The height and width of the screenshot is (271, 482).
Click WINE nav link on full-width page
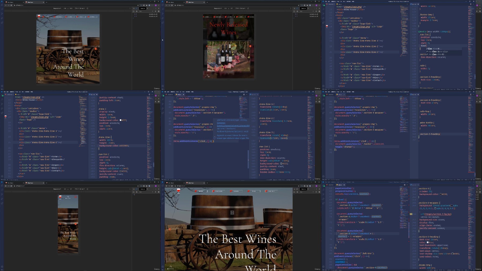click(254, 191)
